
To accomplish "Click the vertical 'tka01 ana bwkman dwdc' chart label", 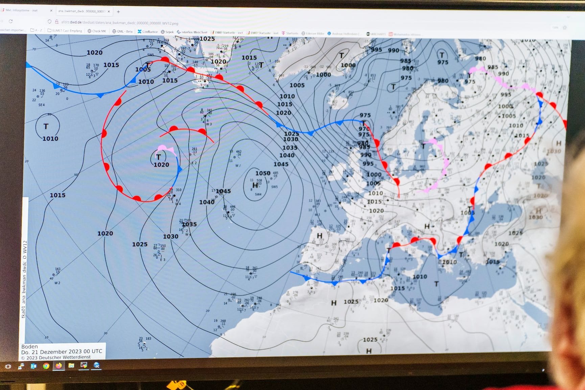I will tap(24, 279).
